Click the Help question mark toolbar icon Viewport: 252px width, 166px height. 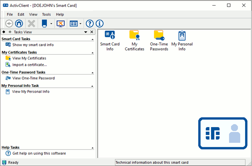tap(90, 24)
